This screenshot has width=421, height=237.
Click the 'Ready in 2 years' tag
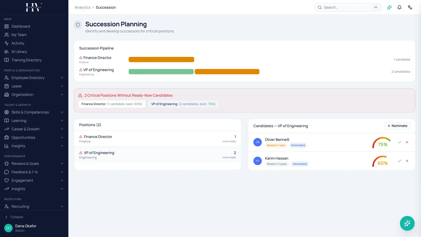(x=277, y=164)
